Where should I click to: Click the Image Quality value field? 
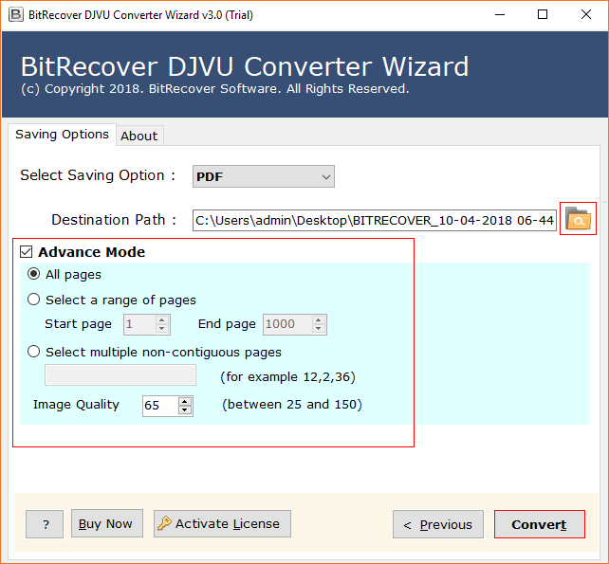160,406
